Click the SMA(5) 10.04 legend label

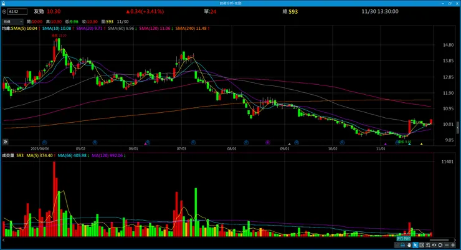click(x=24, y=29)
